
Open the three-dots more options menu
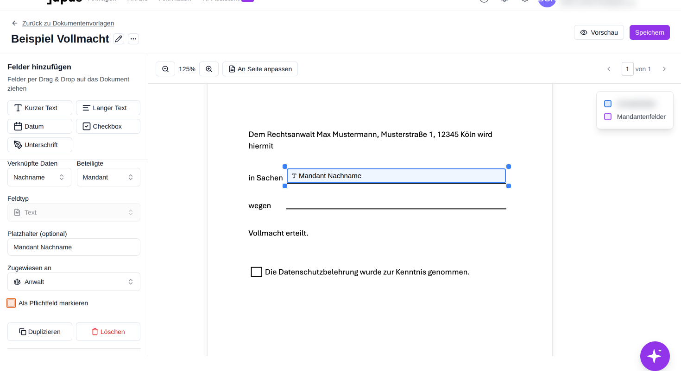(133, 39)
